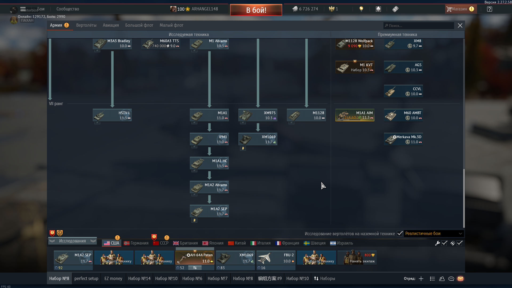512x288 pixels.
Task: Switch to the Вертолёты tab
Action: point(86,25)
